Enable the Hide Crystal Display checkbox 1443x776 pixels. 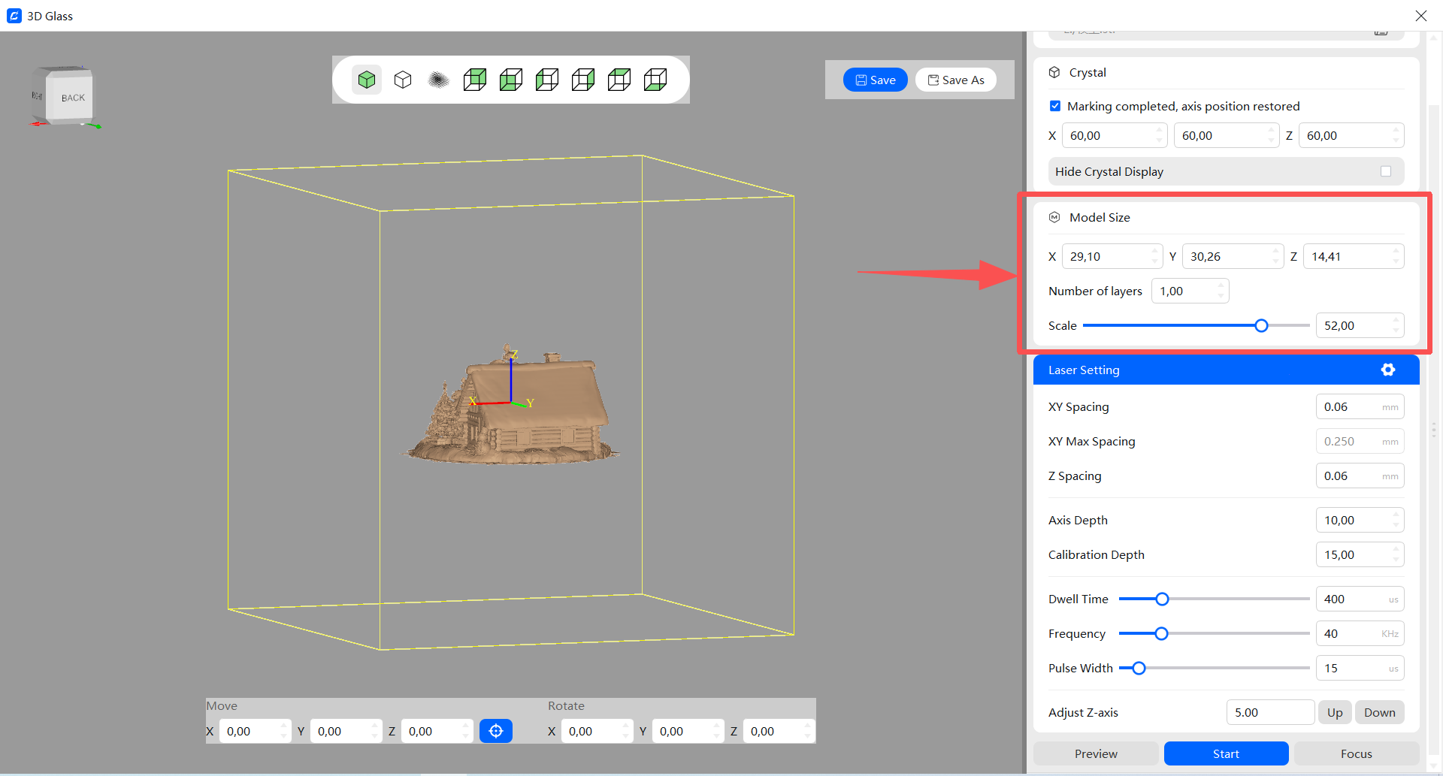[1385, 171]
